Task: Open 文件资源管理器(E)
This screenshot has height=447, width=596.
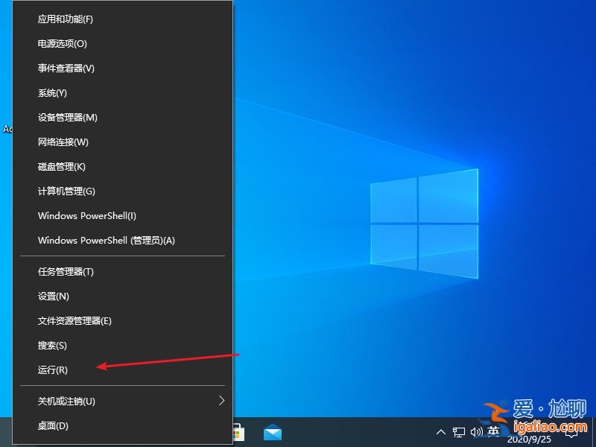Action: tap(73, 320)
